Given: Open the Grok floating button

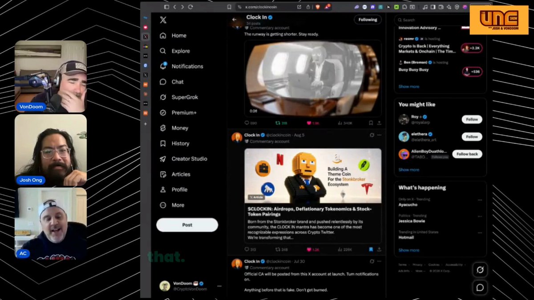Looking at the screenshot, I should pos(480,270).
